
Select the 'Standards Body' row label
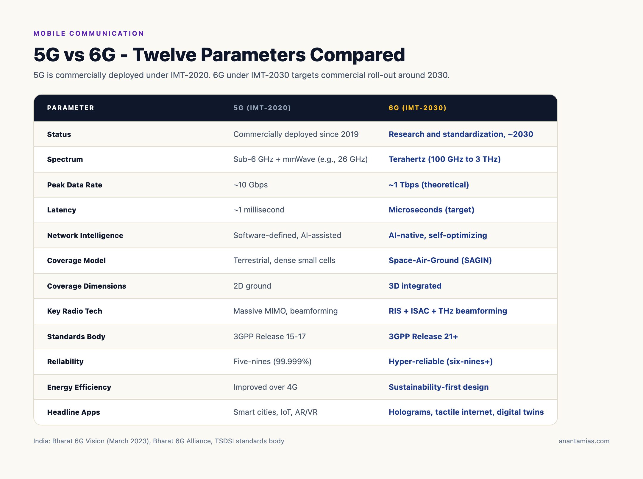coord(76,336)
